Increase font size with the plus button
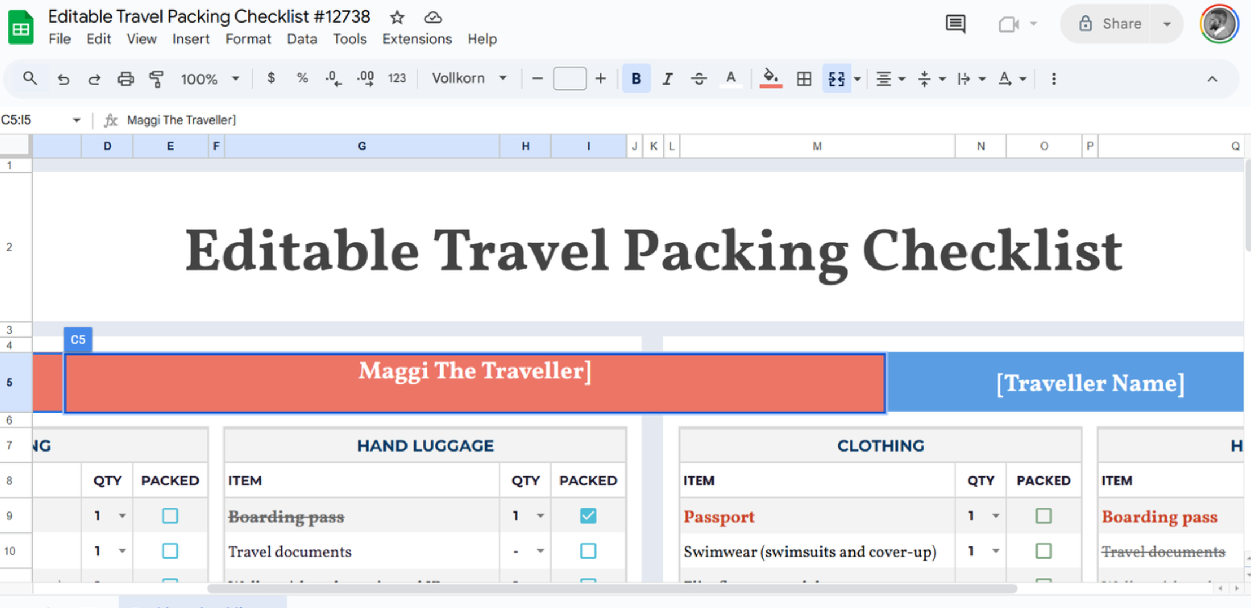1251x608 pixels. coord(601,78)
